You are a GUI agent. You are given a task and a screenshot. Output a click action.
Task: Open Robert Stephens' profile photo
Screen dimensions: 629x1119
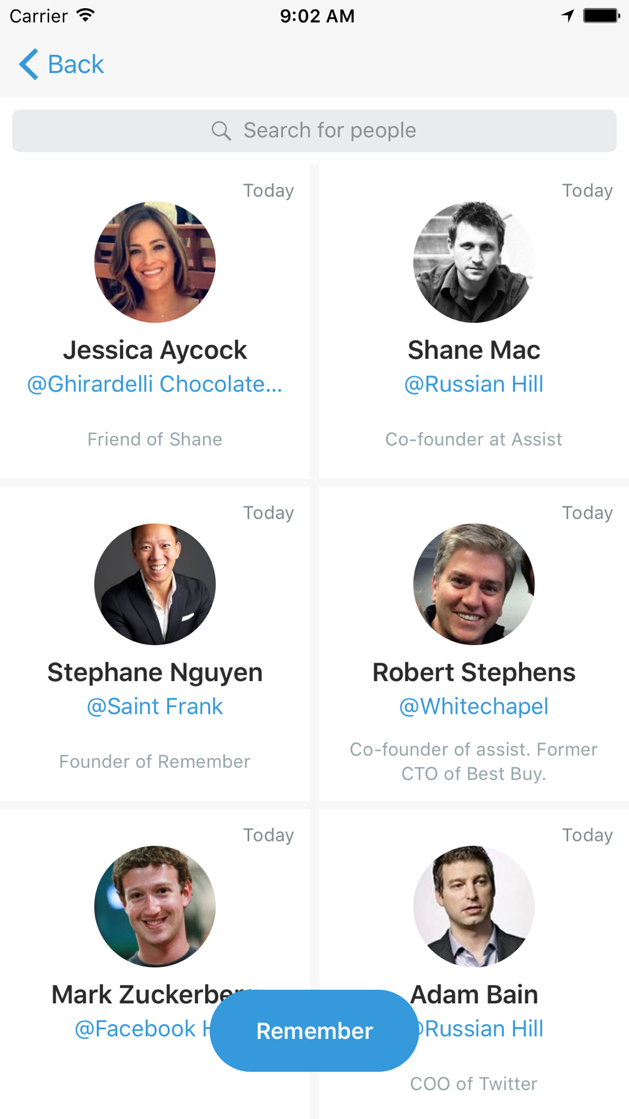tap(474, 584)
